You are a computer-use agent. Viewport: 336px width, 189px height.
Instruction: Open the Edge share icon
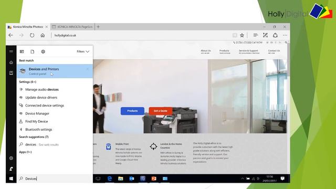pyautogui.click(x=275, y=35)
